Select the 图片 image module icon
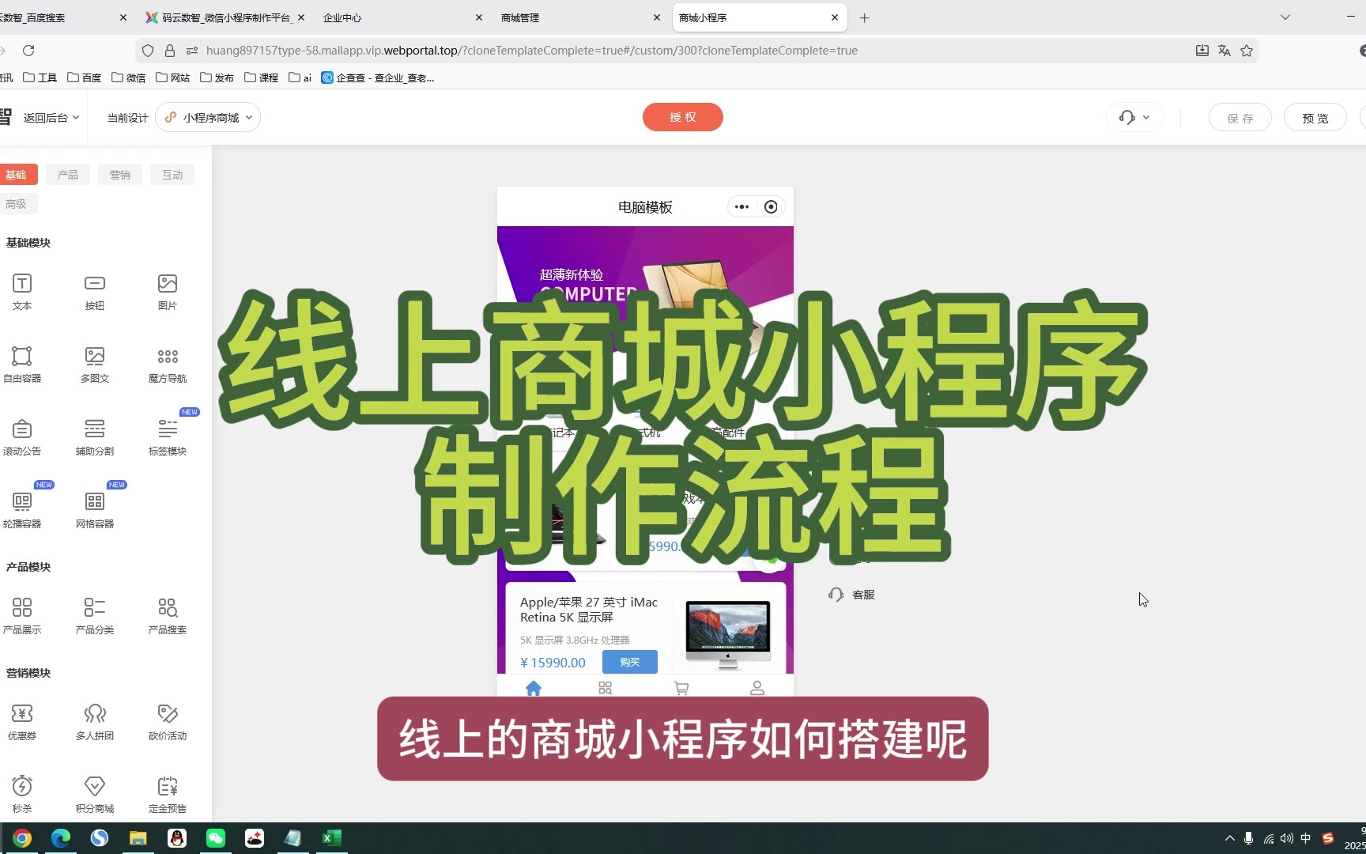1366x854 pixels. point(168,284)
